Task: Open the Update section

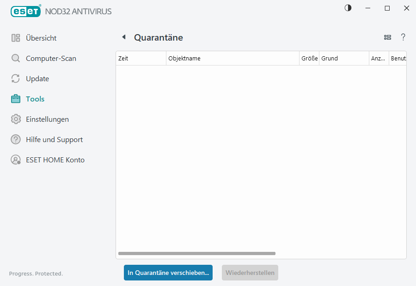Action: (37, 78)
